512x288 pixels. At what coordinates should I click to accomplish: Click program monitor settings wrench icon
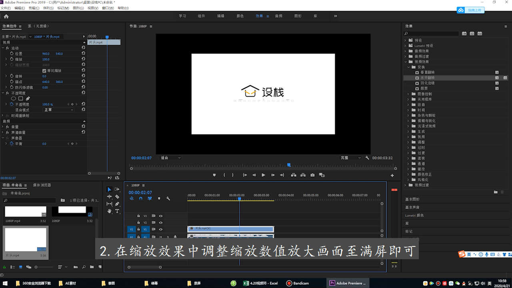click(367, 158)
